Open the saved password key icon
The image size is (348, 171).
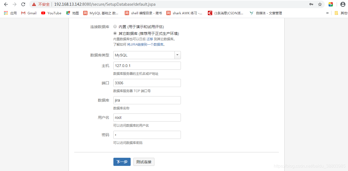tap(311, 4)
